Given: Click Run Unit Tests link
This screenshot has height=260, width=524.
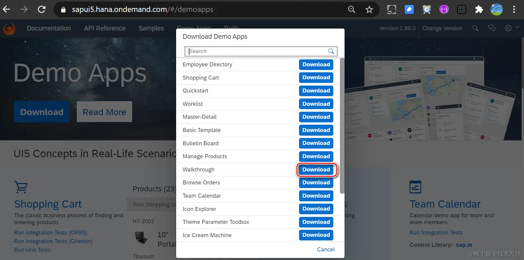Looking at the screenshot, I should [32, 250].
